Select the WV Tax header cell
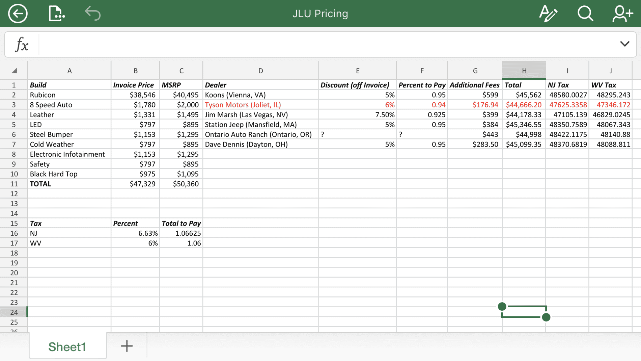The image size is (641, 361). click(x=611, y=85)
